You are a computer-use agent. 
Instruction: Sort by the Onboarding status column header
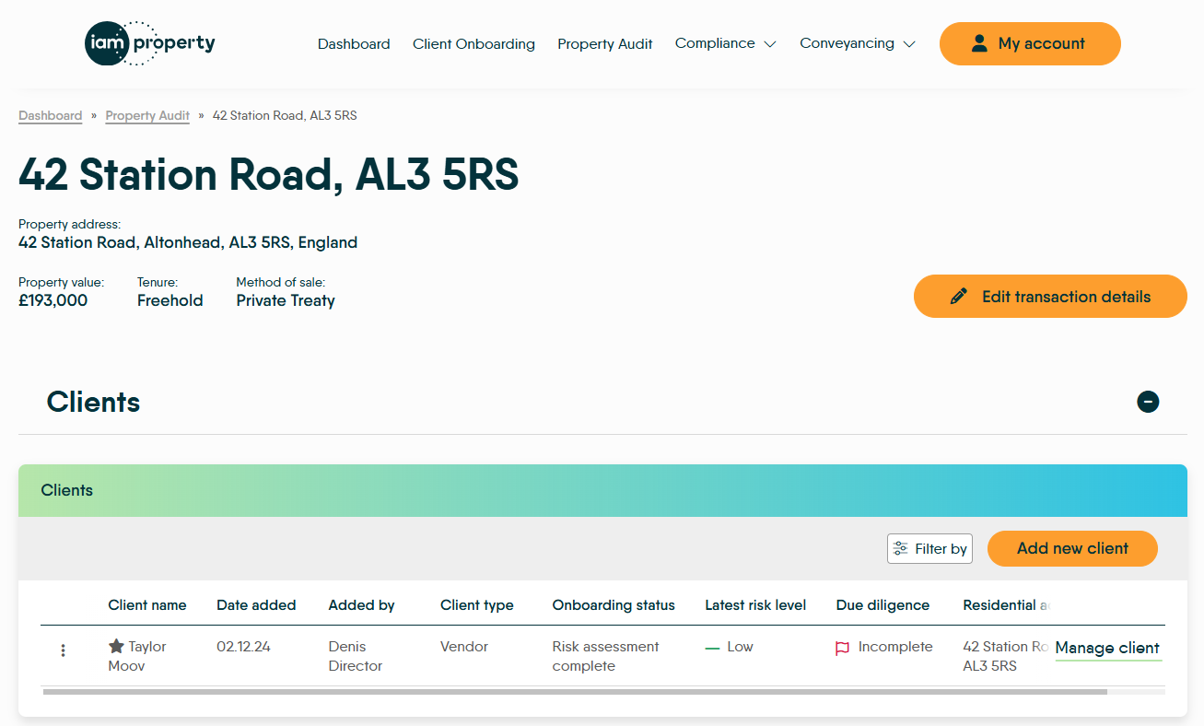(614, 605)
